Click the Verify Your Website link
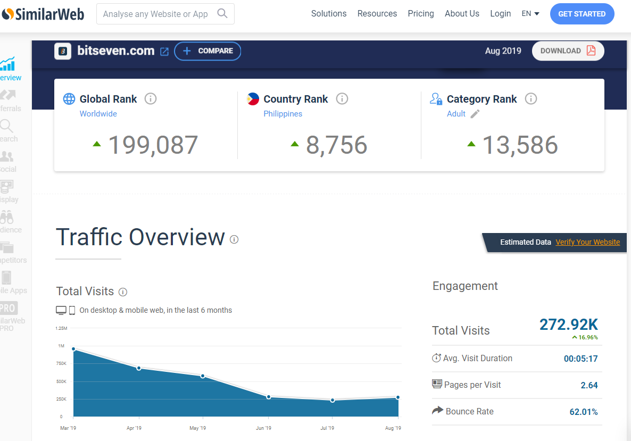 pyautogui.click(x=587, y=242)
